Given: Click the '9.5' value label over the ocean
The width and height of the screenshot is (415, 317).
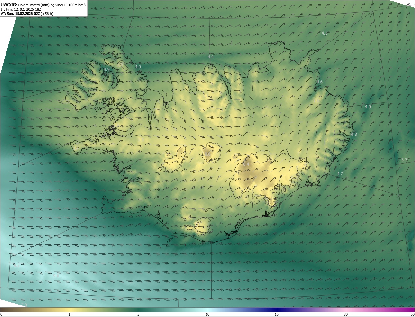Looking at the screenshot, I should pos(17,265).
